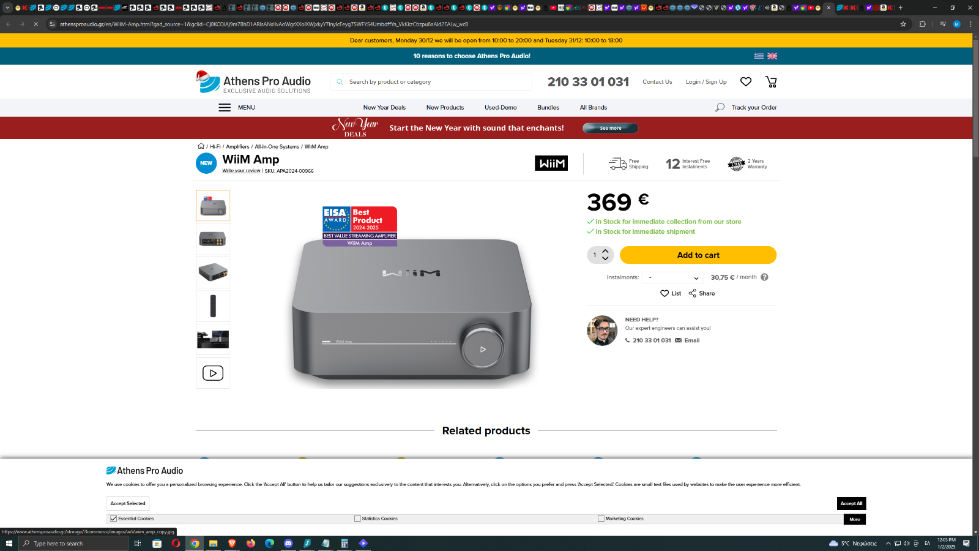Click Write your review link

[x=241, y=171]
